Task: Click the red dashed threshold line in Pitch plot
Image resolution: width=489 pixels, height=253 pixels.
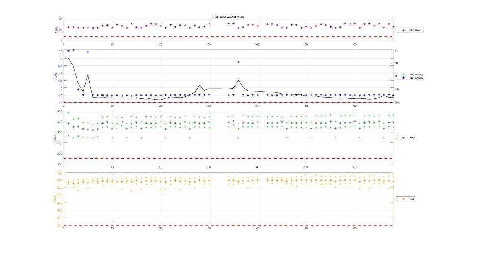Action: pos(229,159)
